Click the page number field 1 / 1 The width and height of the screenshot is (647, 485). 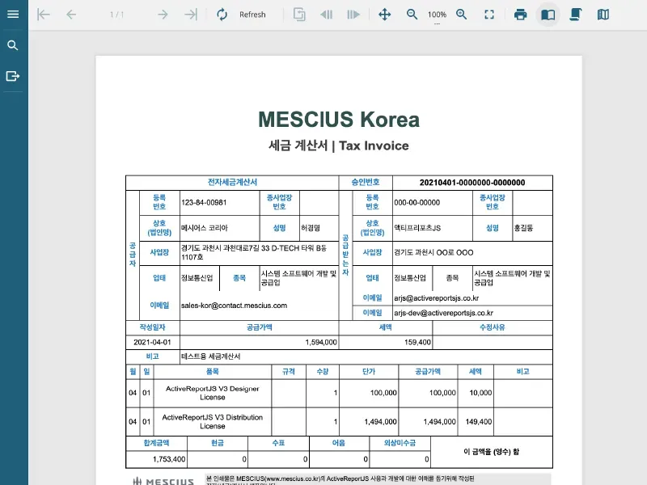(x=116, y=15)
